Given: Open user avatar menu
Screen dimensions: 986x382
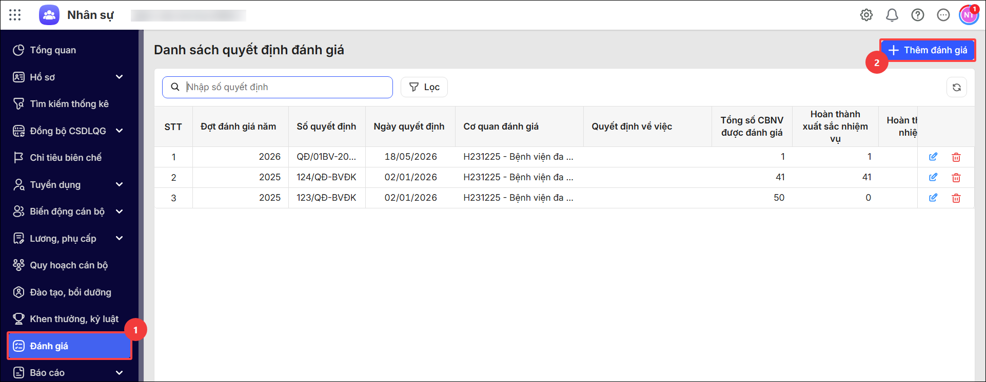Looking at the screenshot, I should (x=969, y=15).
